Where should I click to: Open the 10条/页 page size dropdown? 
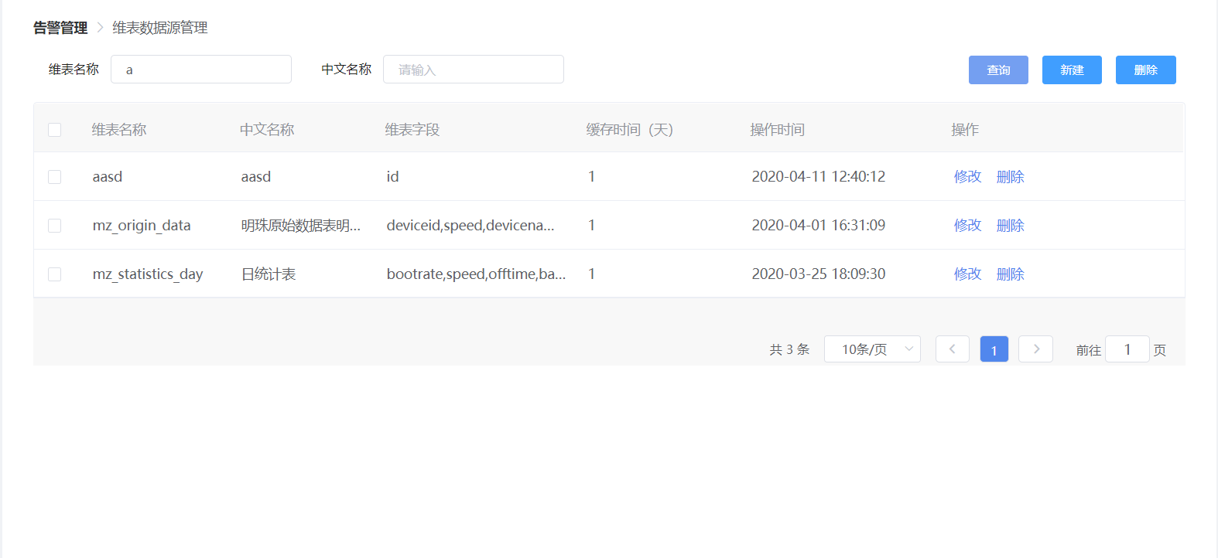pyautogui.click(x=872, y=349)
